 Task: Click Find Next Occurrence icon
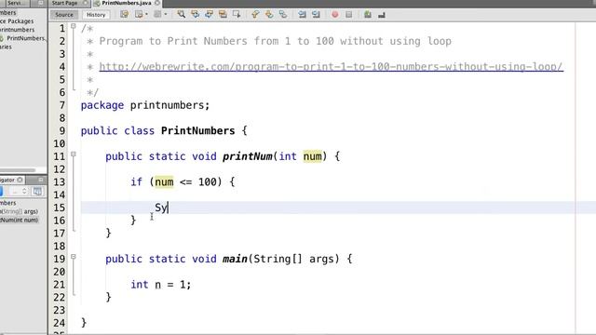[x=209, y=15]
